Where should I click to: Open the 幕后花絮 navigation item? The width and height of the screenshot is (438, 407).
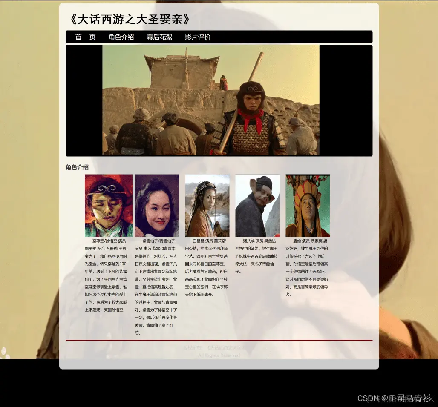click(159, 37)
